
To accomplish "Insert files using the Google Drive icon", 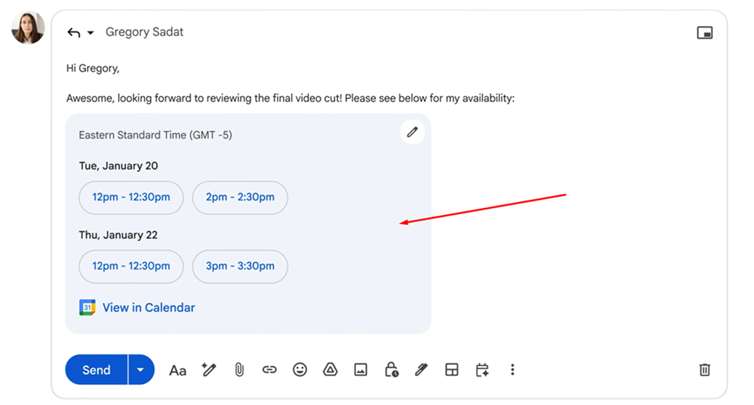I will [x=330, y=370].
